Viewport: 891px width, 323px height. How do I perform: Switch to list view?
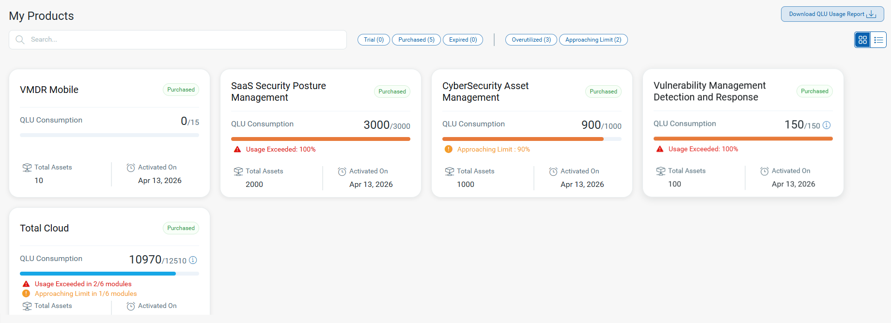click(878, 40)
